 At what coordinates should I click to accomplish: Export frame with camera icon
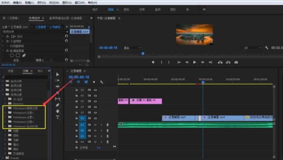click(x=236, y=62)
